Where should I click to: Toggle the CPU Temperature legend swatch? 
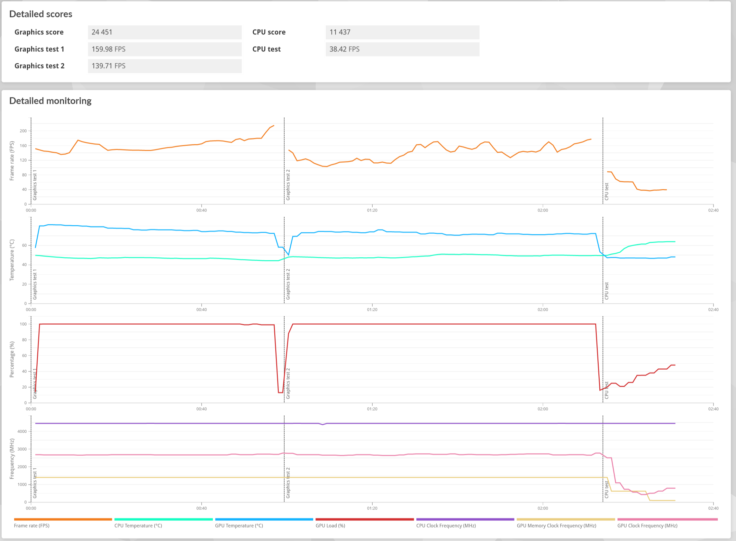[x=163, y=519]
